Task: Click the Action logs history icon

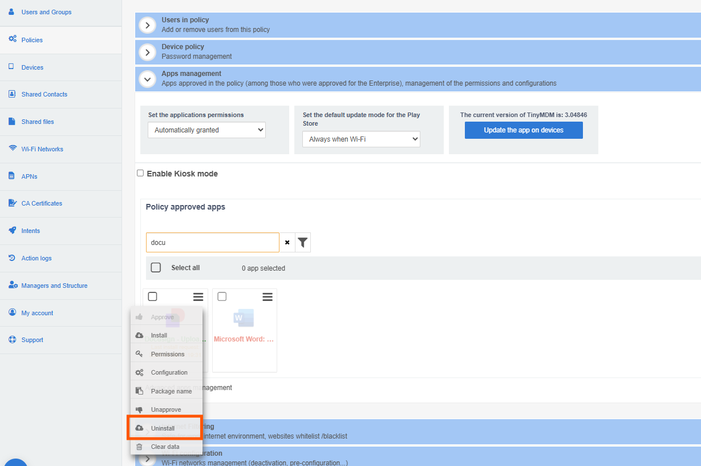Action: (x=11, y=258)
